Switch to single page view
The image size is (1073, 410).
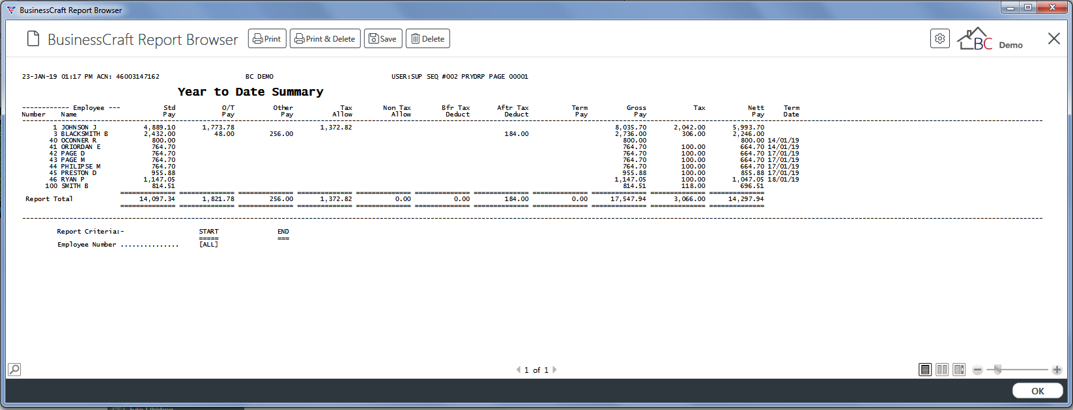925,370
